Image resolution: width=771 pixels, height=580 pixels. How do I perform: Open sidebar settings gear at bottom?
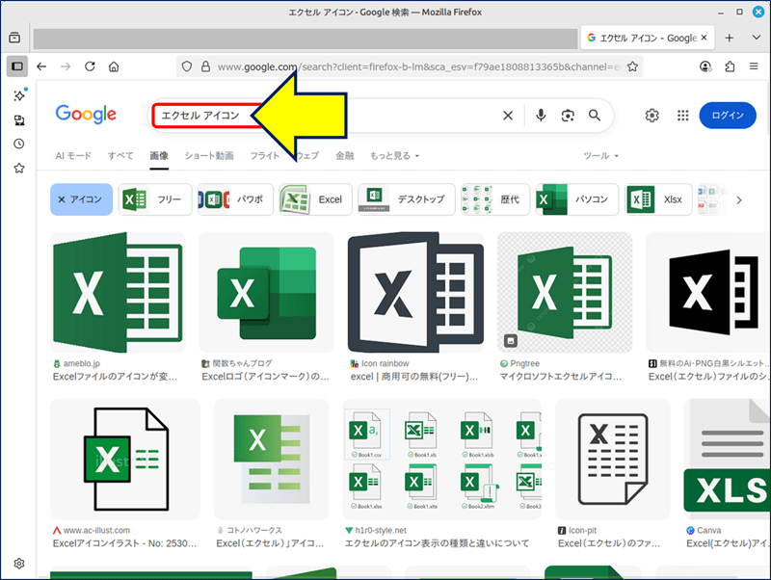point(19,564)
